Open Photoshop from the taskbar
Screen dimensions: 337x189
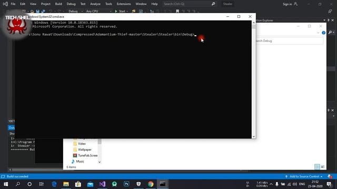pyautogui.click(x=126, y=184)
